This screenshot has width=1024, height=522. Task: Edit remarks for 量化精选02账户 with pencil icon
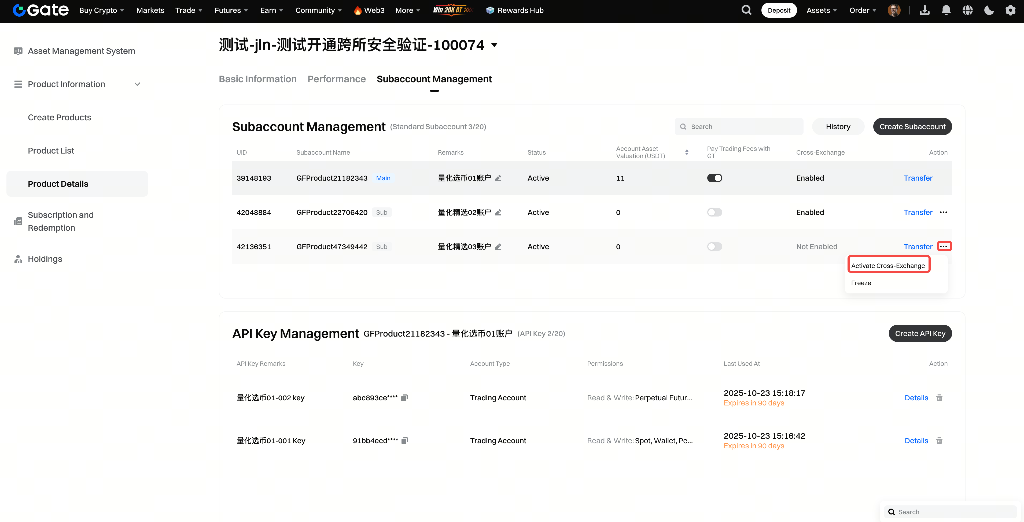pyautogui.click(x=498, y=212)
